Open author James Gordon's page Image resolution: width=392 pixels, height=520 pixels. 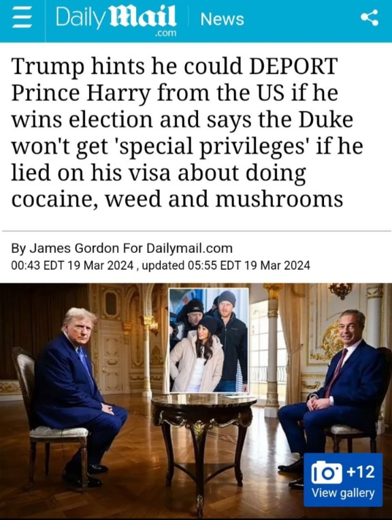74,248
